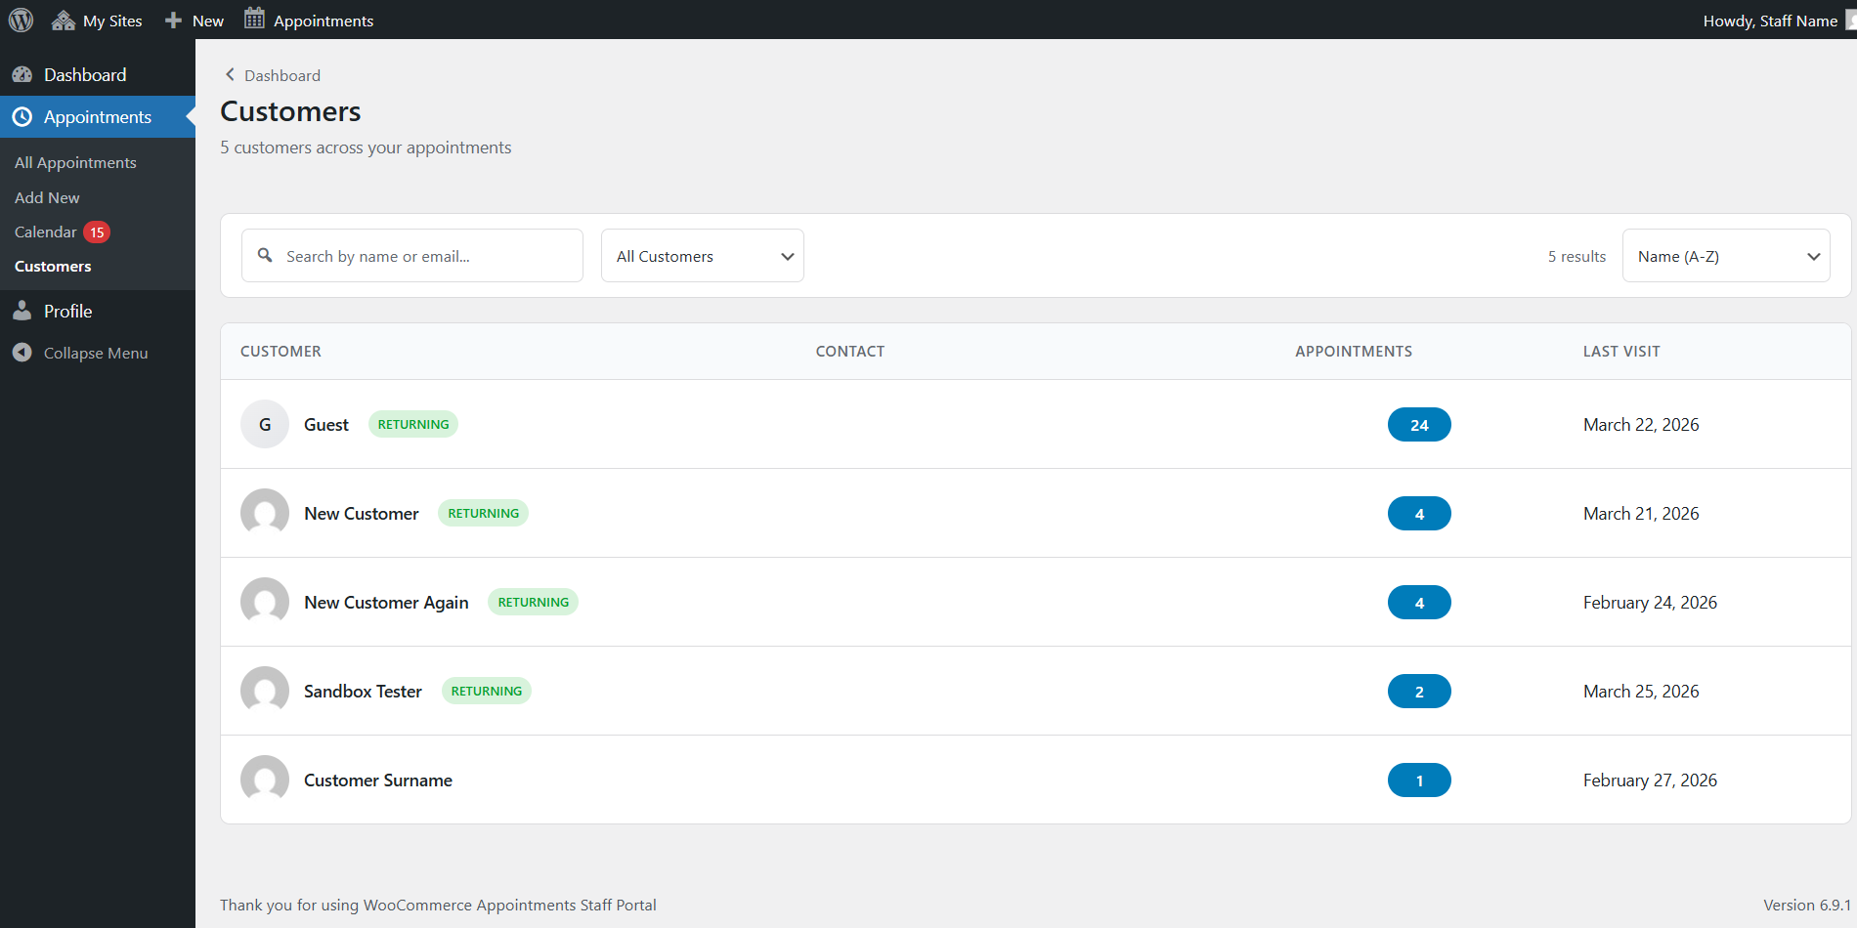Image resolution: width=1857 pixels, height=928 pixels.
Task: Click the Appointments calendar icon in the top bar
Action: (254, 18)
